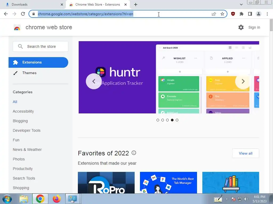
Task: Open the Extensions puzzle menu
Action: [242, 14]
